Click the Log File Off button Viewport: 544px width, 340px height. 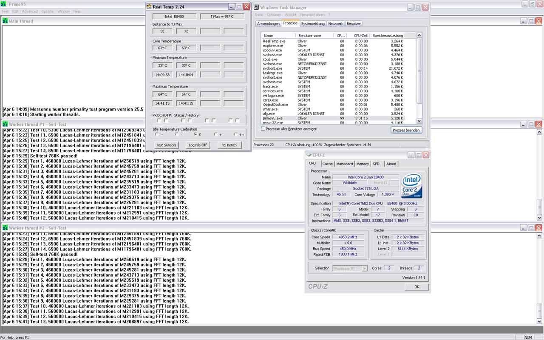coord(198,145)
